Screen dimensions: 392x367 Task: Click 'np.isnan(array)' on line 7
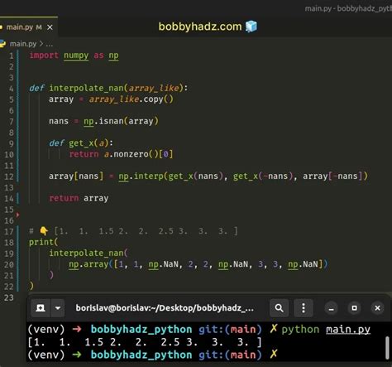tap(121, 121)
